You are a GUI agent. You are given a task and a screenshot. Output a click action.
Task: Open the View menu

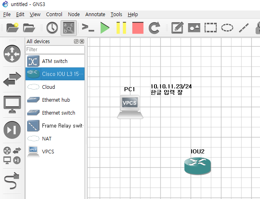[35, 15]
